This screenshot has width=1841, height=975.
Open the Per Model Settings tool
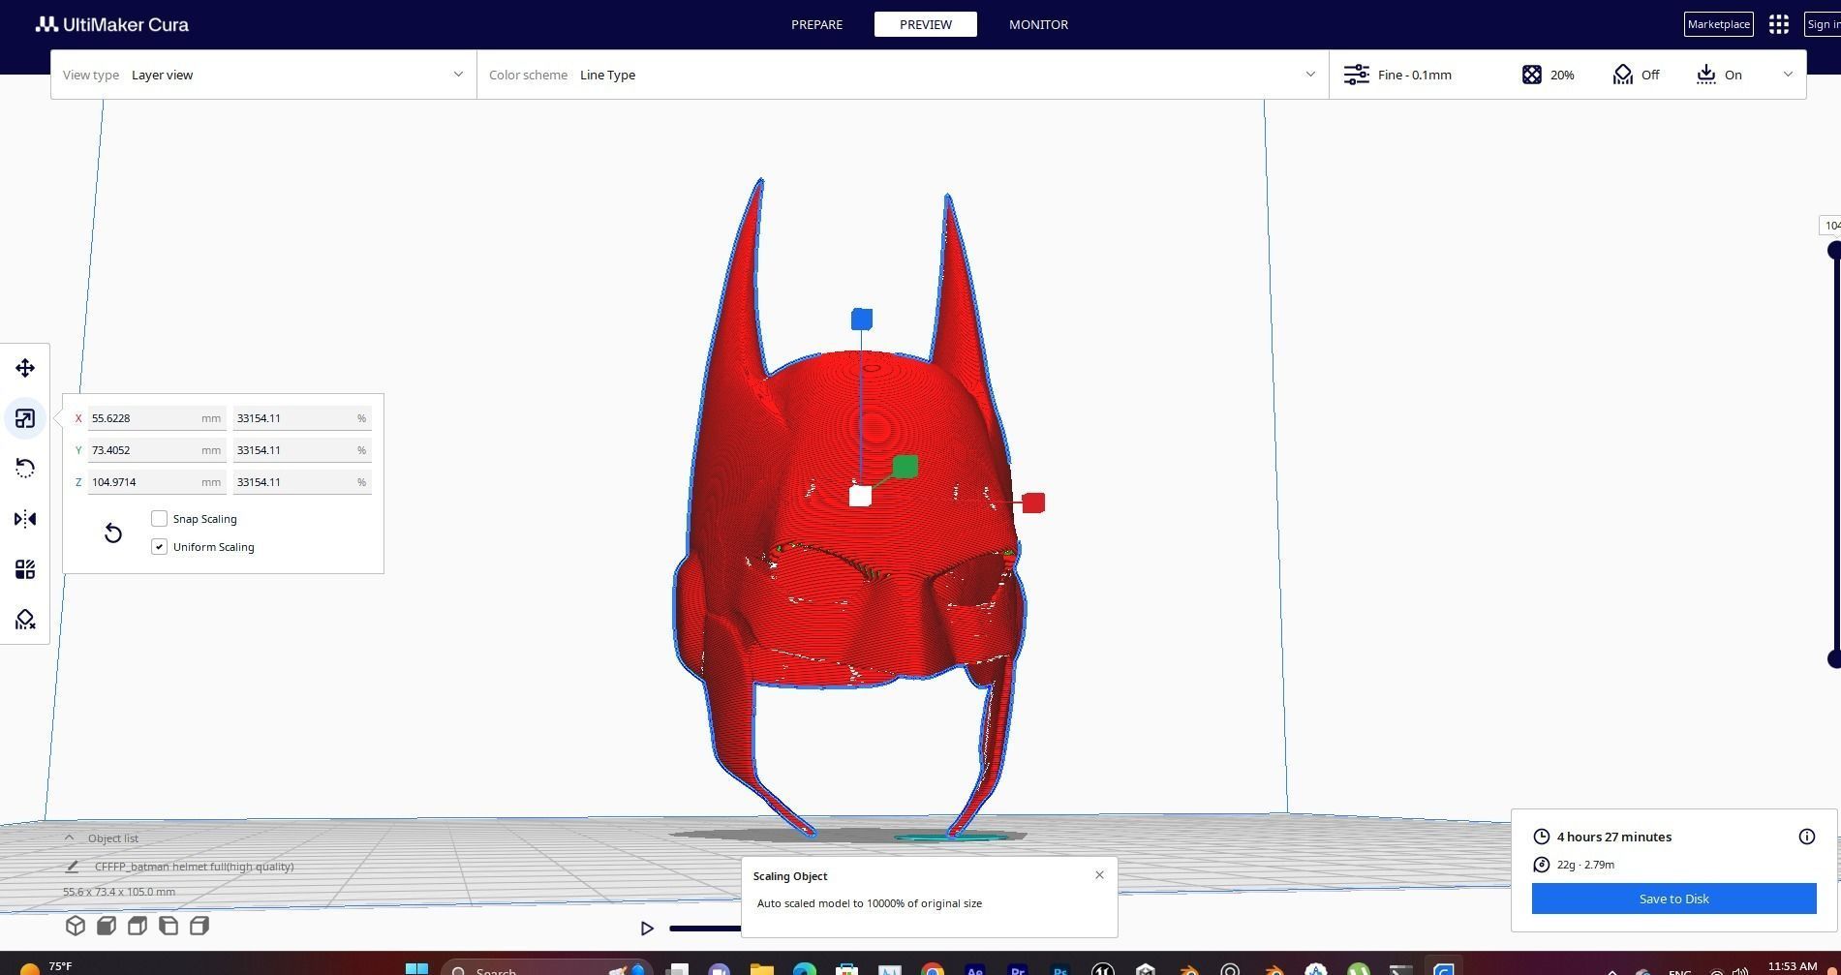[25, 569]
